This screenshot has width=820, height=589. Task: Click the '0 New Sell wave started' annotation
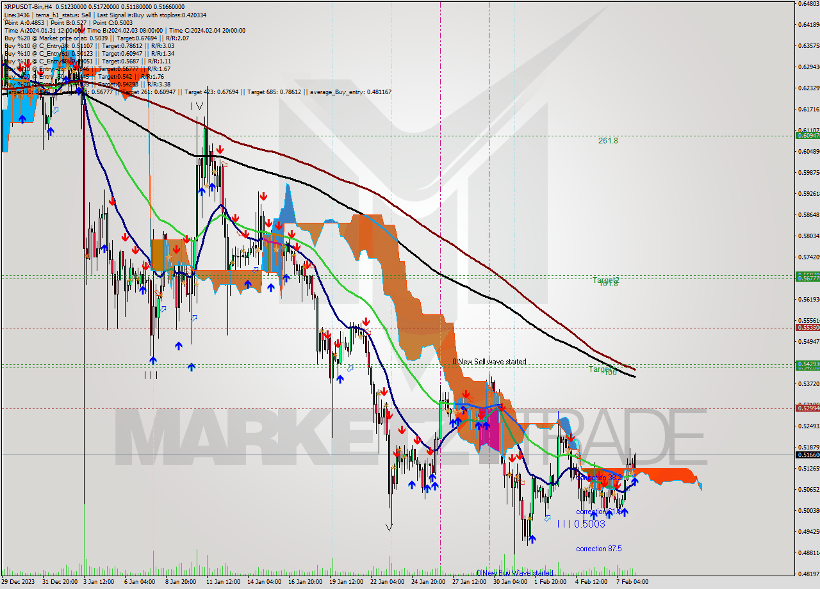(489, 362)
